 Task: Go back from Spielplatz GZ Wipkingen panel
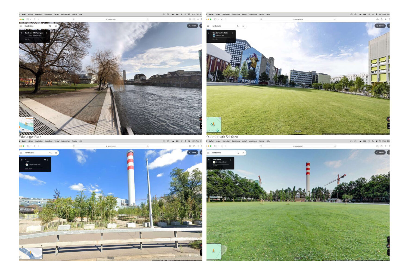point(21,33)
